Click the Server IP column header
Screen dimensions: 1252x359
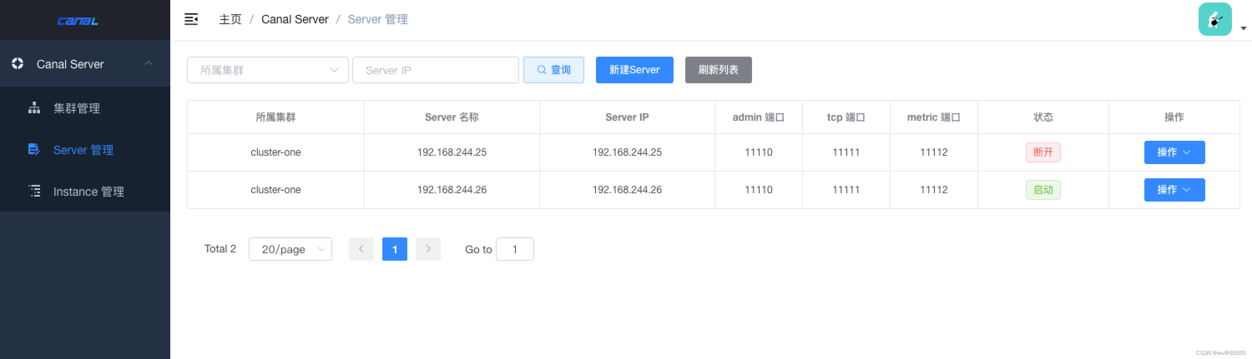(x=627, y=117)
